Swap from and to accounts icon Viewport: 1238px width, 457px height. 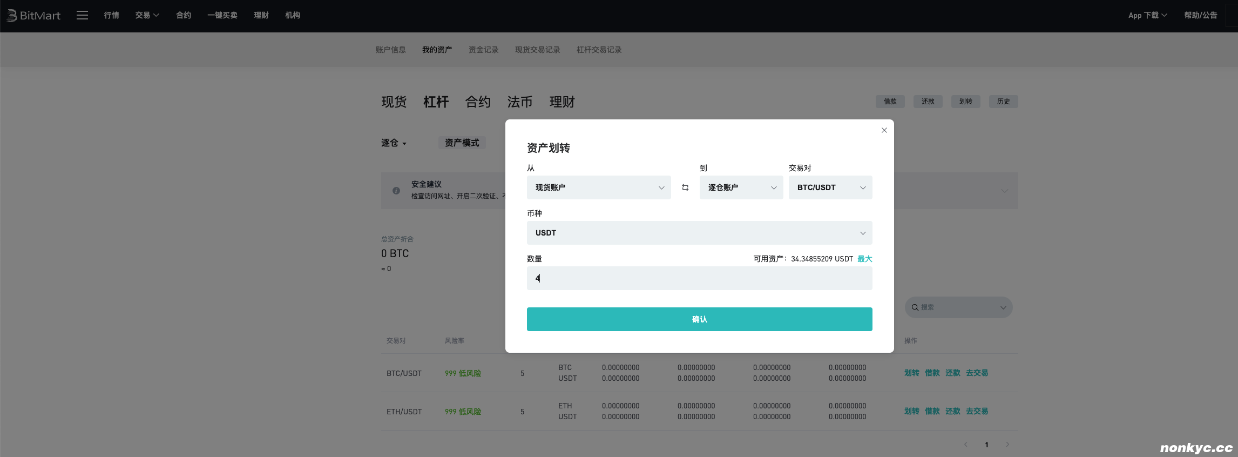click(x=685, y=187)
